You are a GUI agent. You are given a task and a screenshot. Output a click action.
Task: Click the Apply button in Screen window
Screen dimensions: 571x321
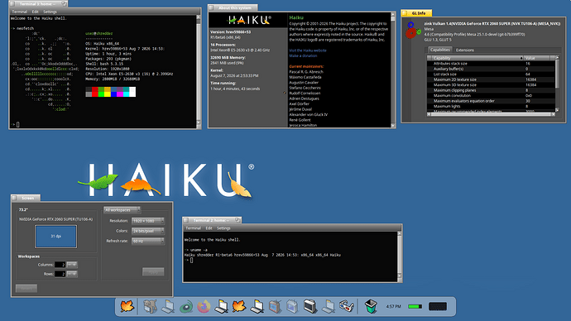(x=153, y=272)
